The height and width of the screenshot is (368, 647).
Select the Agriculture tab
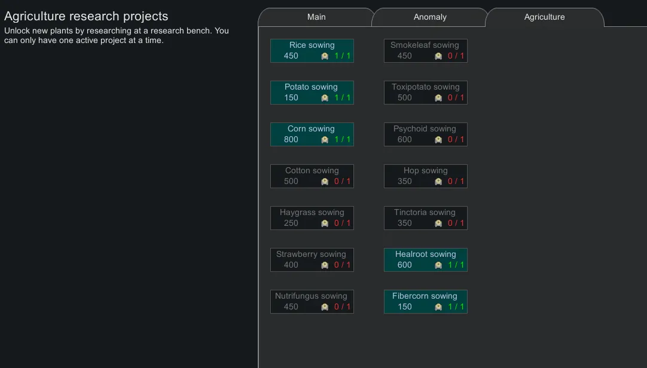coord(544,17)
